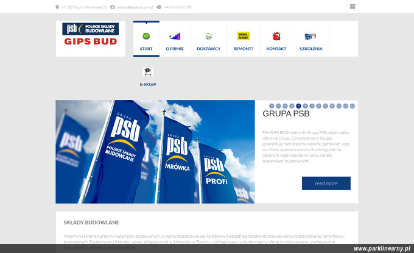
Task: Go to slide 3 in the slider pagination
Action: pos(285,106)
